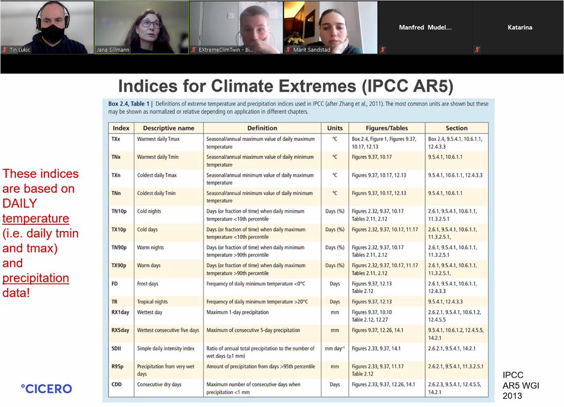Click the TXx index cell

click(121, 142)
